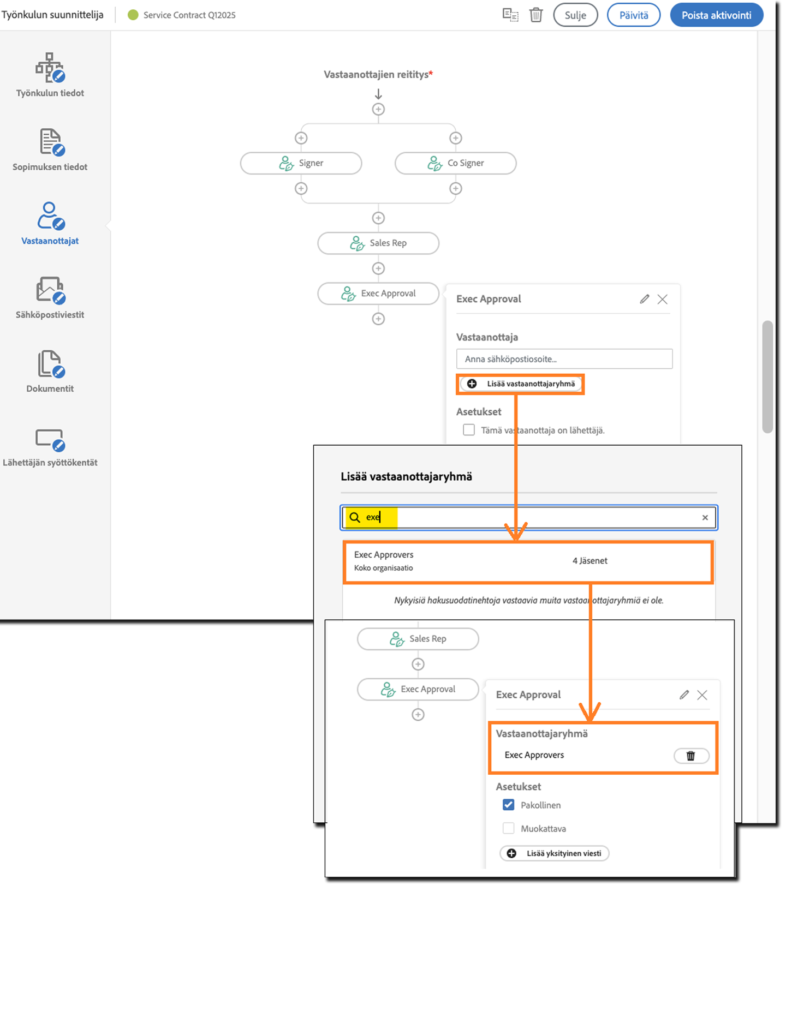Toggle 'Tämä vastaanottaja on lähettäjä' checkbox
This screenshot has width=786, height=1029.
(469, 430)
